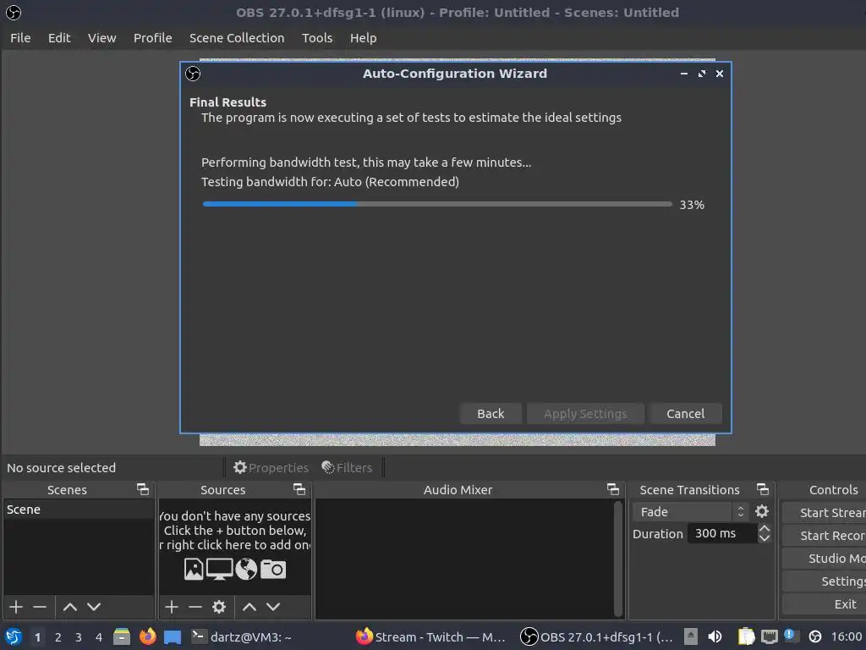Move scene down in Scenes panel
The height and width of the screenshot is (650, 866).
tap(94, 607)
